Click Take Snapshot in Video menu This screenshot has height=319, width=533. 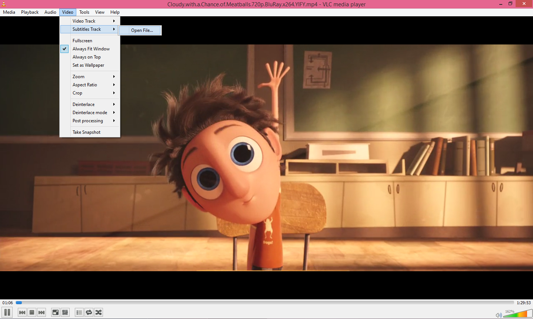tap(90, 132)
